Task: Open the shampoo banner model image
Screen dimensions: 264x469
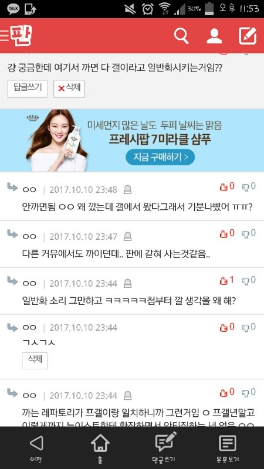Action: point(57,140)
